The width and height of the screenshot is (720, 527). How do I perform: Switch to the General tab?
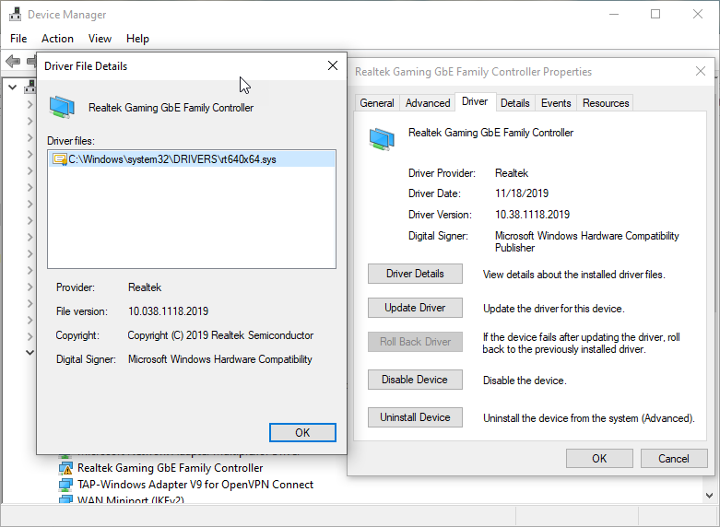click(377, 103)
